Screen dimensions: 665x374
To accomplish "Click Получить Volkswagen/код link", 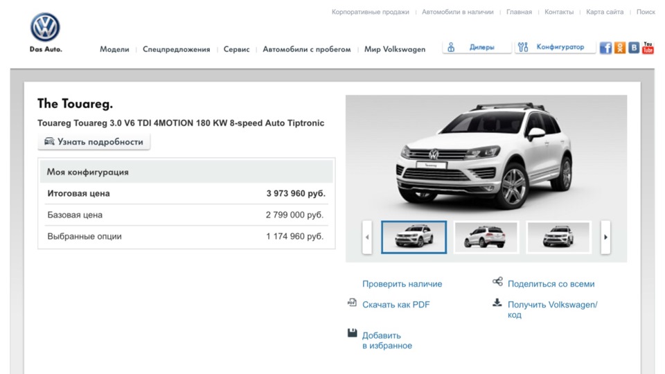I will (553, 310).
